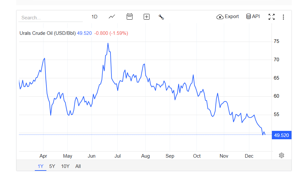
Task: Open chart settings gear icon
Action: pyautogui.click(x=282, y=156)
